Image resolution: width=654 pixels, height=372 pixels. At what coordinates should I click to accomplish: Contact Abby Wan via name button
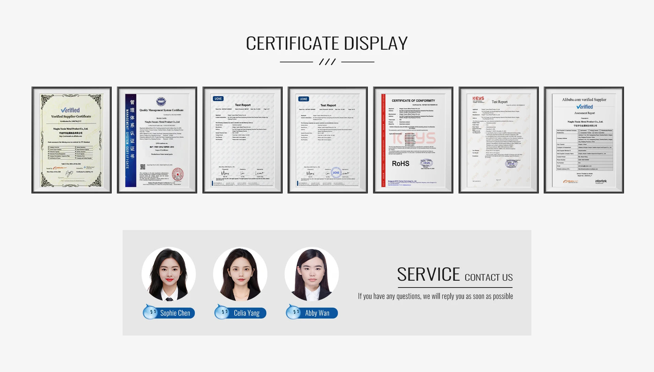(317, 313)
